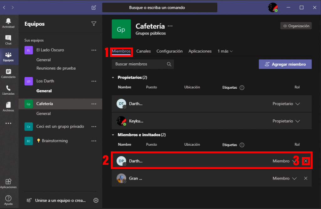Click the Etiquetas info icon
This screenshot has width=321, height=209.
[x=242, y=87]
